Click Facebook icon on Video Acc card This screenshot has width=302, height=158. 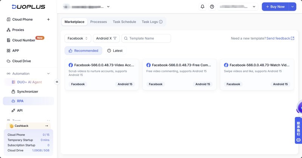(x=71, y=65)
